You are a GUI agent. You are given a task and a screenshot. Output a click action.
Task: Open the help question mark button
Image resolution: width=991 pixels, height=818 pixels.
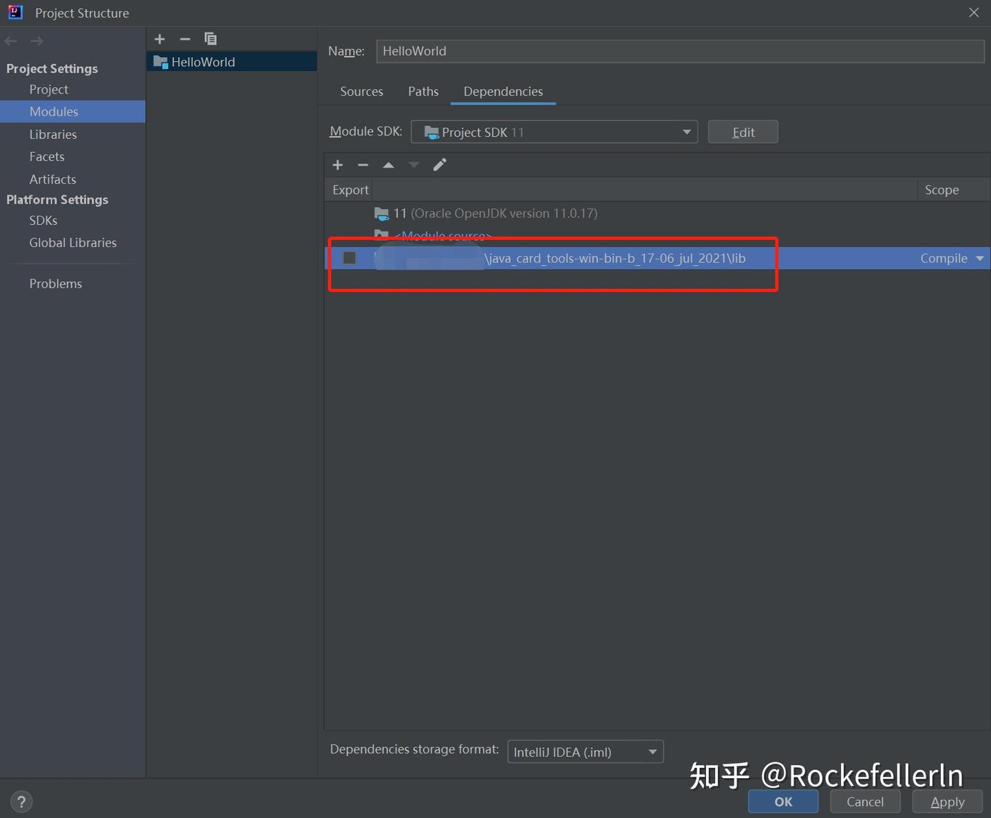21,801
